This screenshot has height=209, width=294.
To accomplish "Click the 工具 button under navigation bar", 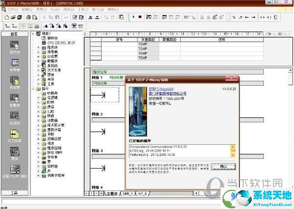I will (14, 193).
